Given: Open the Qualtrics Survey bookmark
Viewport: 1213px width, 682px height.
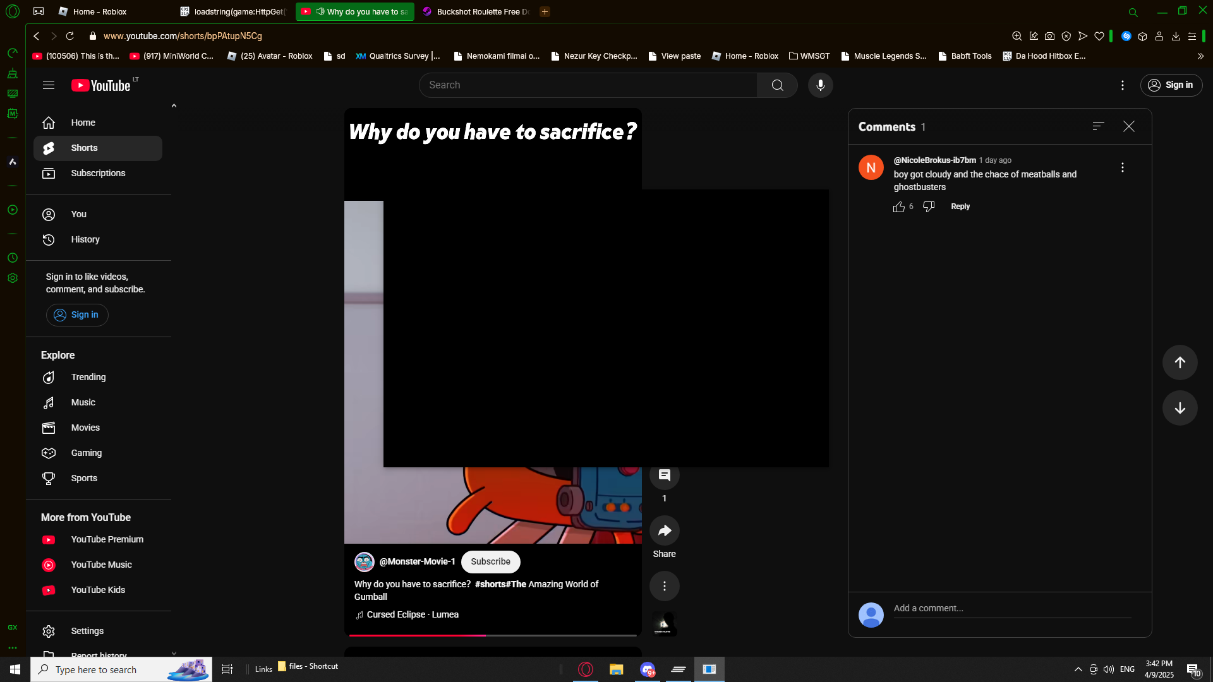Looking at the screenshot, I should click(x=398, y=56).
